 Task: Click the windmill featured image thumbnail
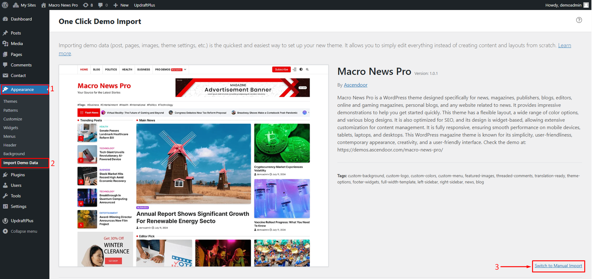pyautogui.click(x=194, y=163)
